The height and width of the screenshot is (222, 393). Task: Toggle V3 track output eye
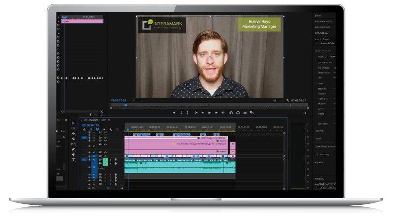pos(105,145)
